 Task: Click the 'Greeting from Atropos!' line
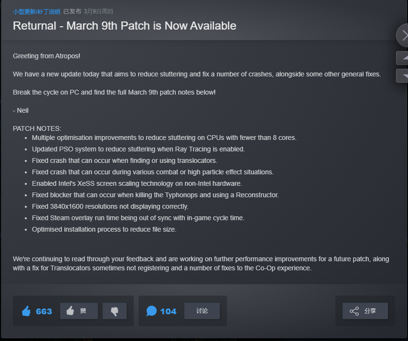pyautogui.click(x=46, y=56)
